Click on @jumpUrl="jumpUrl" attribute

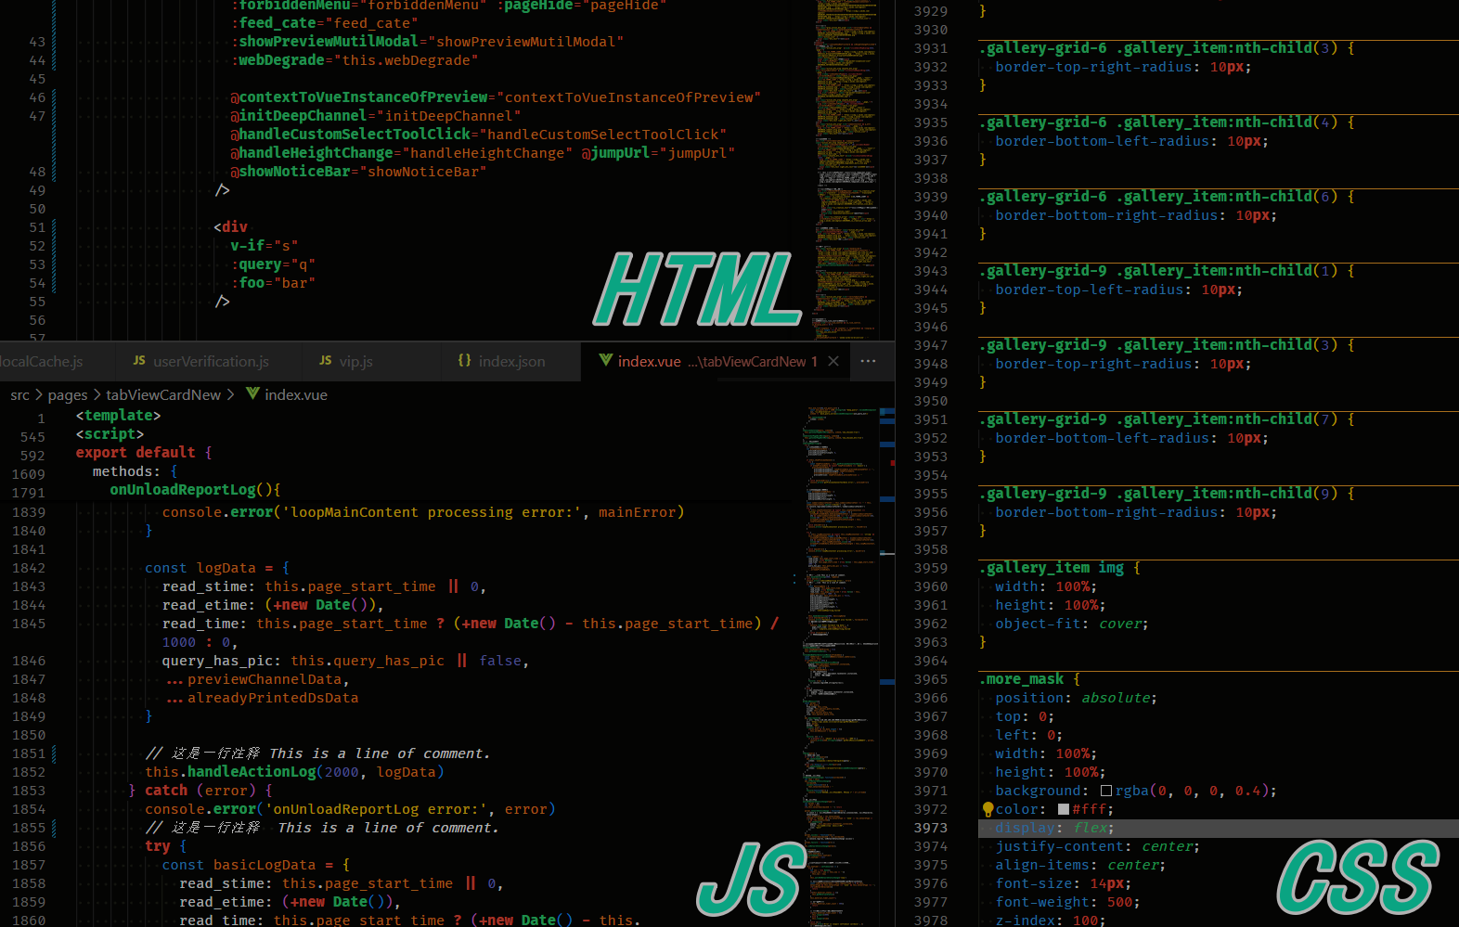[658, 153]
